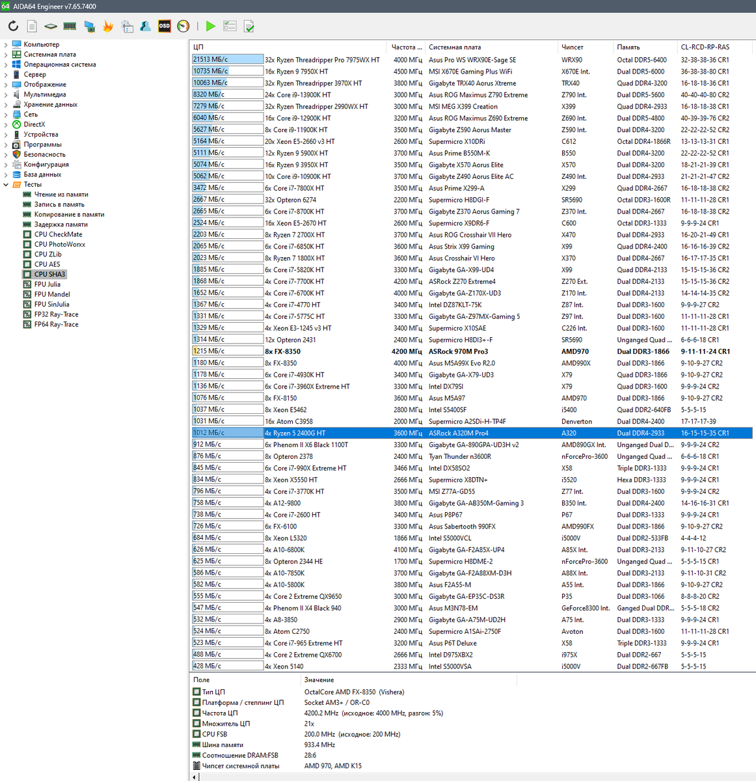Sort by CL-RCD-RP-RAS column header
Image resolution: width=756 pixels, height=781 pixels.
716,47
